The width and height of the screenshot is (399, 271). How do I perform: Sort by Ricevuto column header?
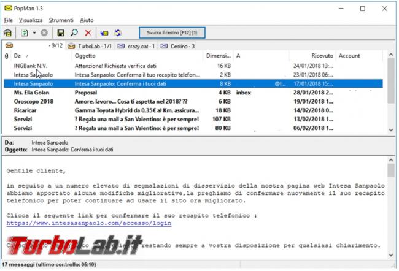coord(312,56)
